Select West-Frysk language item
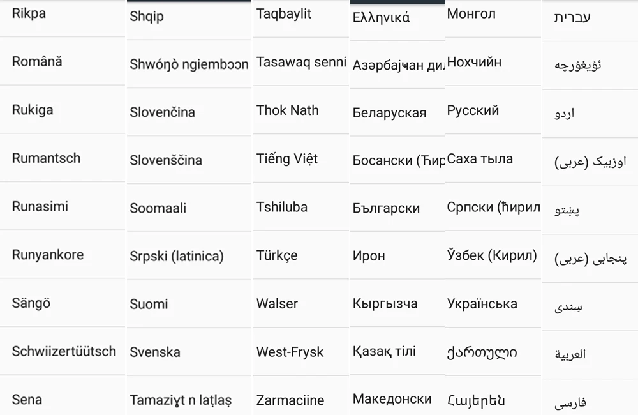The image size is (638, 415). pyautogui.click(x=301, y=351)
